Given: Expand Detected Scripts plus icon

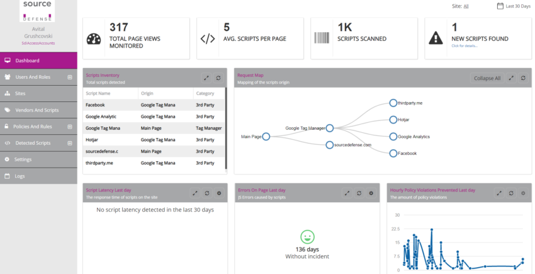Looking at the screenshot, I should tap(70, 143).
